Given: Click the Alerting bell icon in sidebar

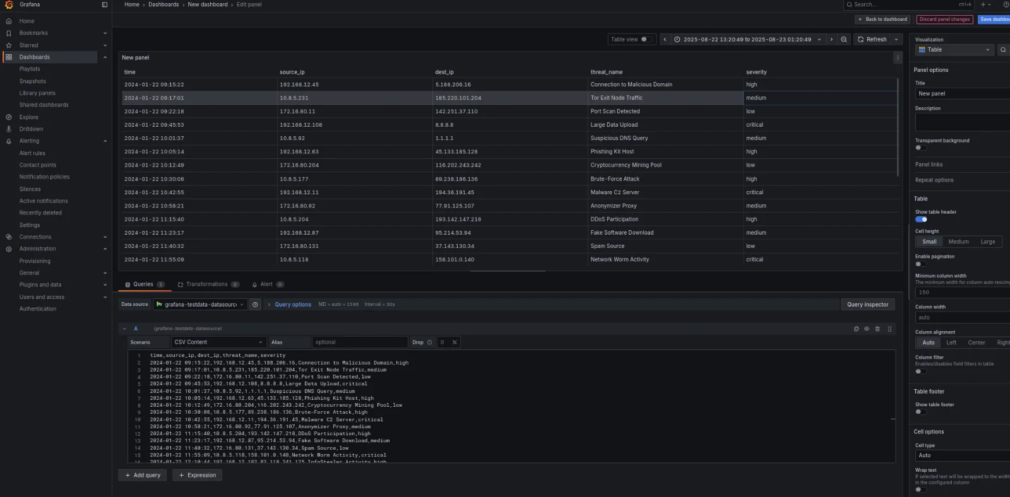Looking at the screenshot, I should 9,141.
